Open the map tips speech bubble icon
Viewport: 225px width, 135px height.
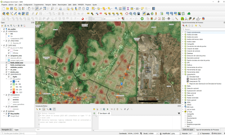click(x=142, y=9)
